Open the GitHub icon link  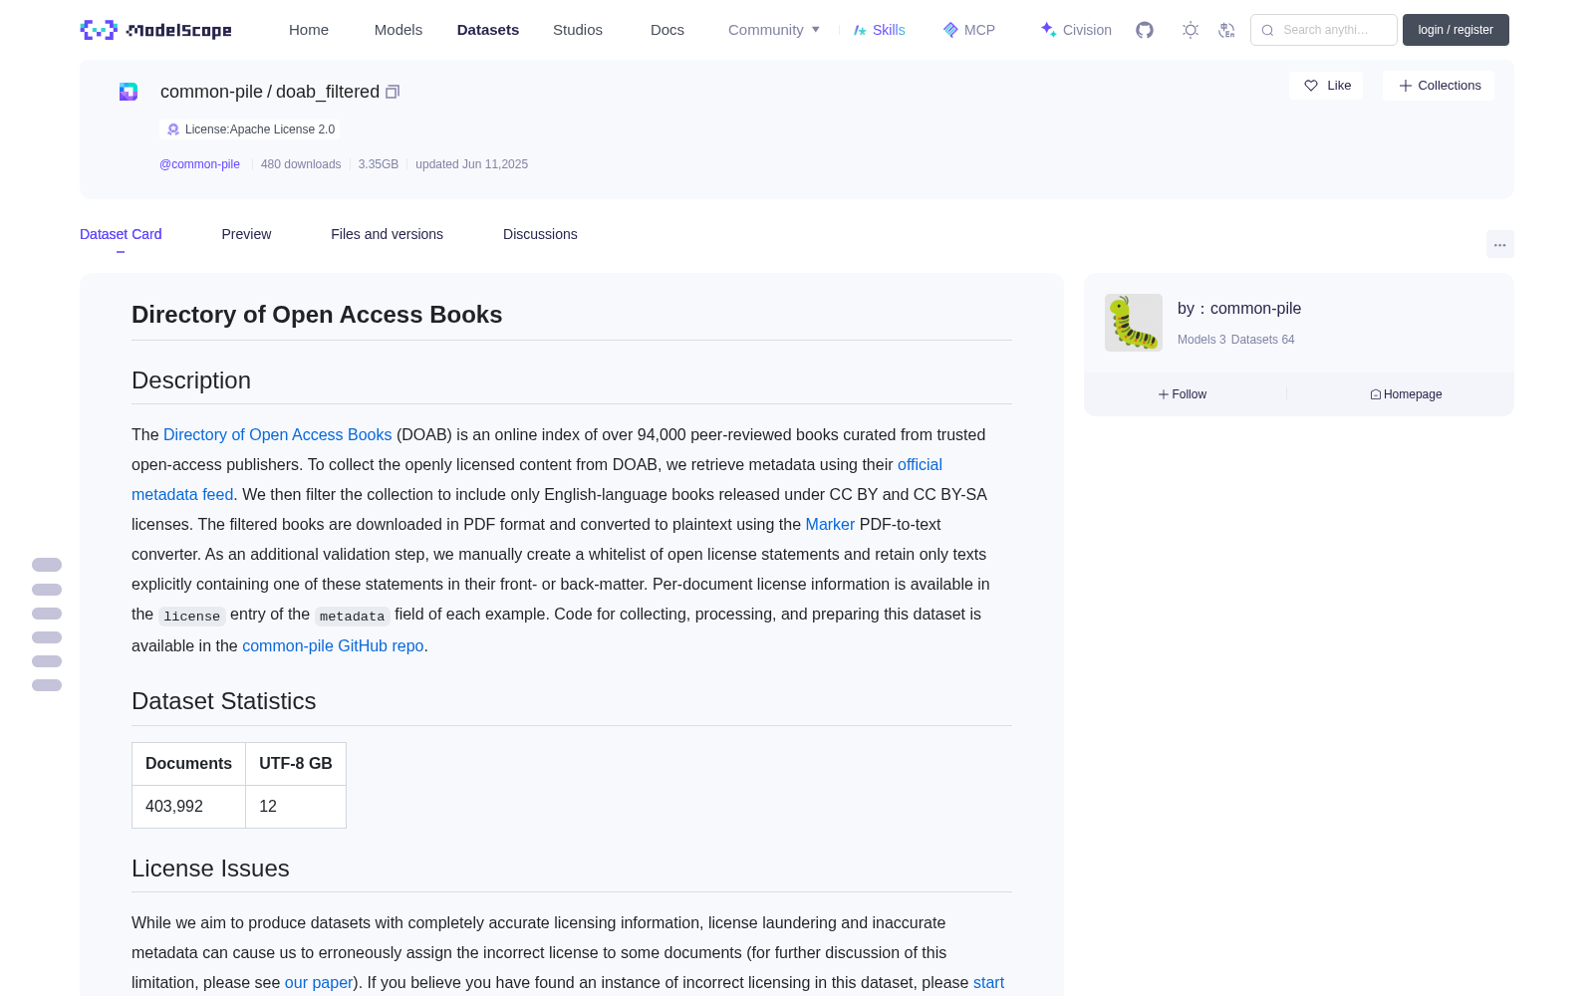[1145, 30]
